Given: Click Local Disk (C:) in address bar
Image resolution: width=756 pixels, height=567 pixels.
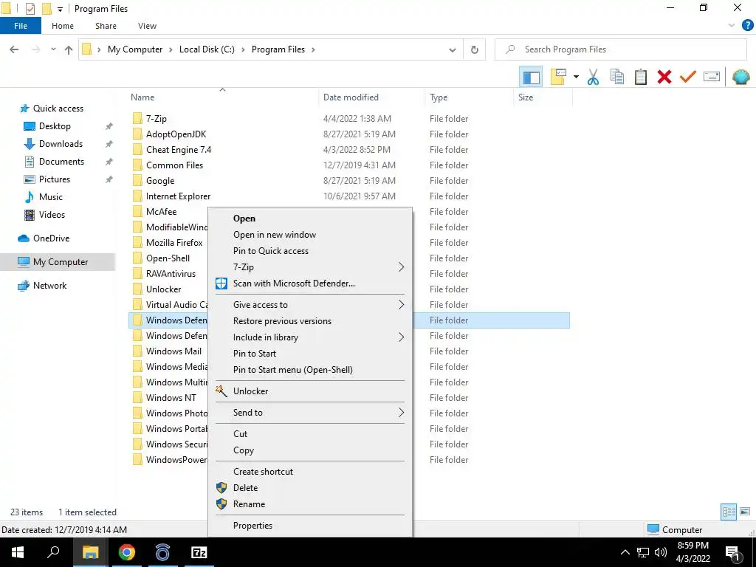Looking at the screenshot, I should [207, 49].
